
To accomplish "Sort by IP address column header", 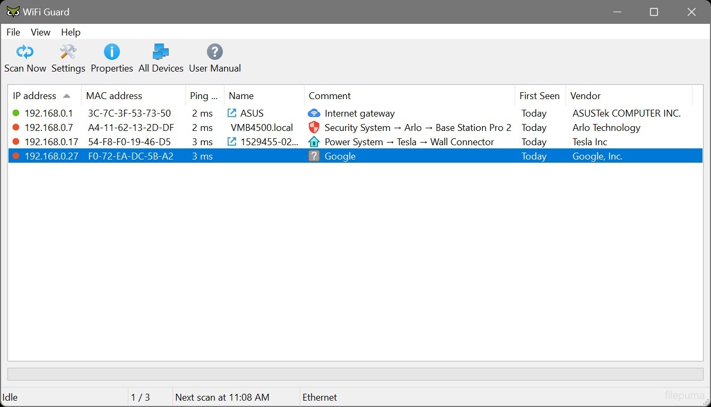I will (x=35, y=96).
